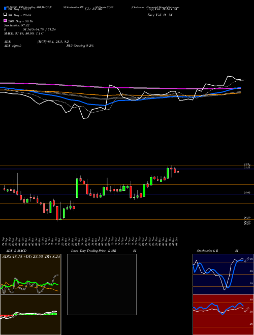Click the '(MGR) 48.1, 23.5, 8.2' ADX values
Screen dimensions: 254x335
53,42
